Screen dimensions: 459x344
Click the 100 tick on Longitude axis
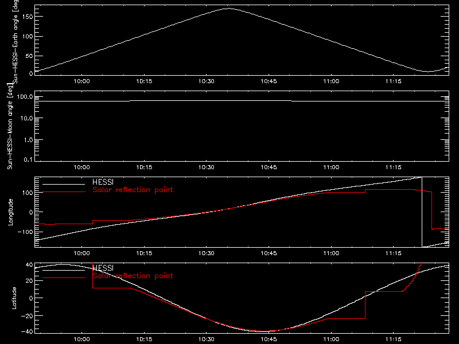[28, 193]
